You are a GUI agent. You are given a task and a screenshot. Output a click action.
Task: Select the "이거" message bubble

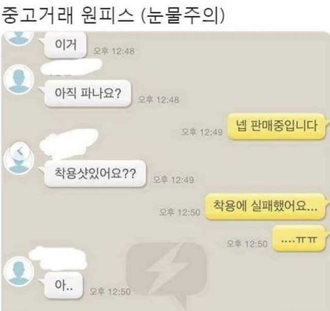click(x=65, y=45)
